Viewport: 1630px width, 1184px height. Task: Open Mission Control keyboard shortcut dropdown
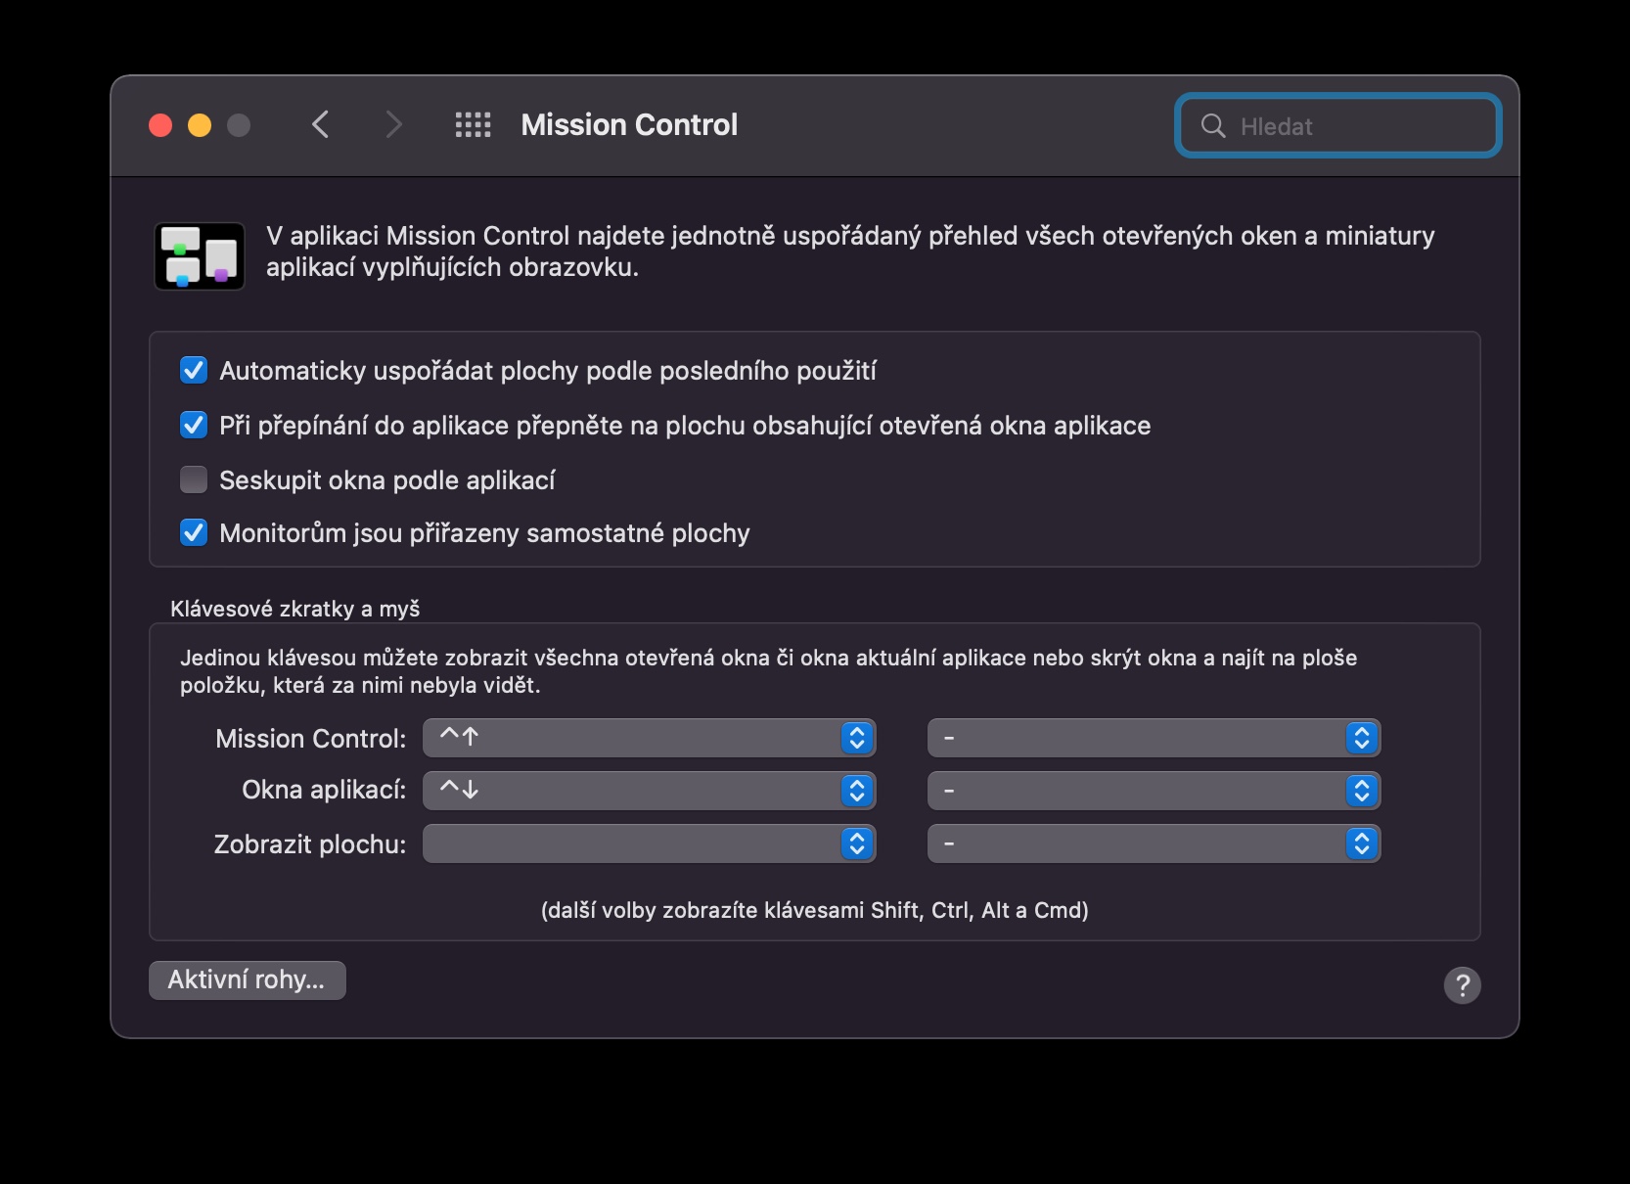pos(649,738)
